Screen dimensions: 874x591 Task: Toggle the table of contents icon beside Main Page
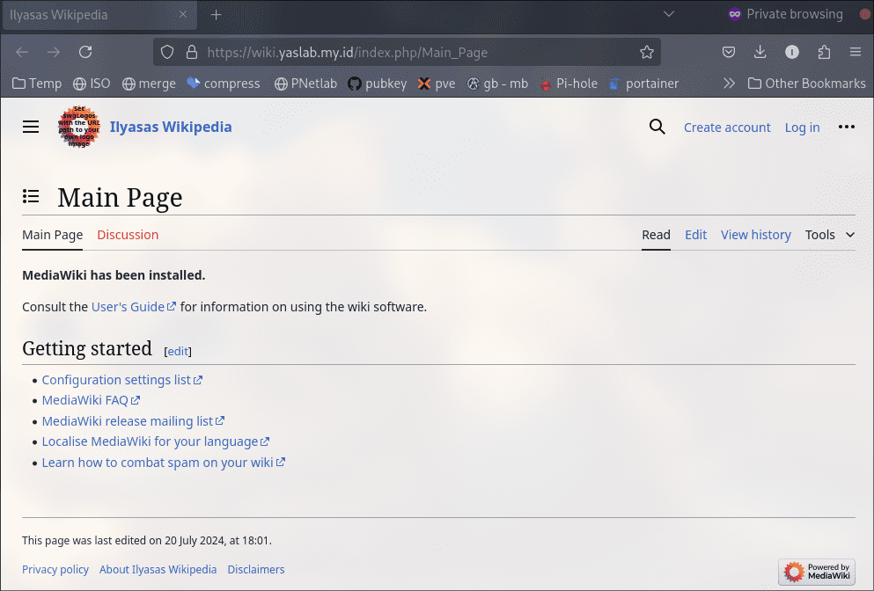(x=31, y=196)
